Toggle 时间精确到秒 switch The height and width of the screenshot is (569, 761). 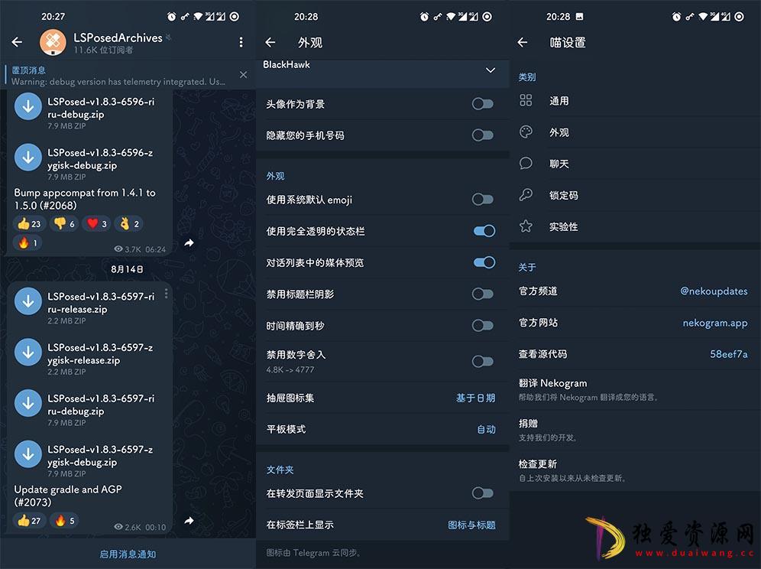[483, 326]
